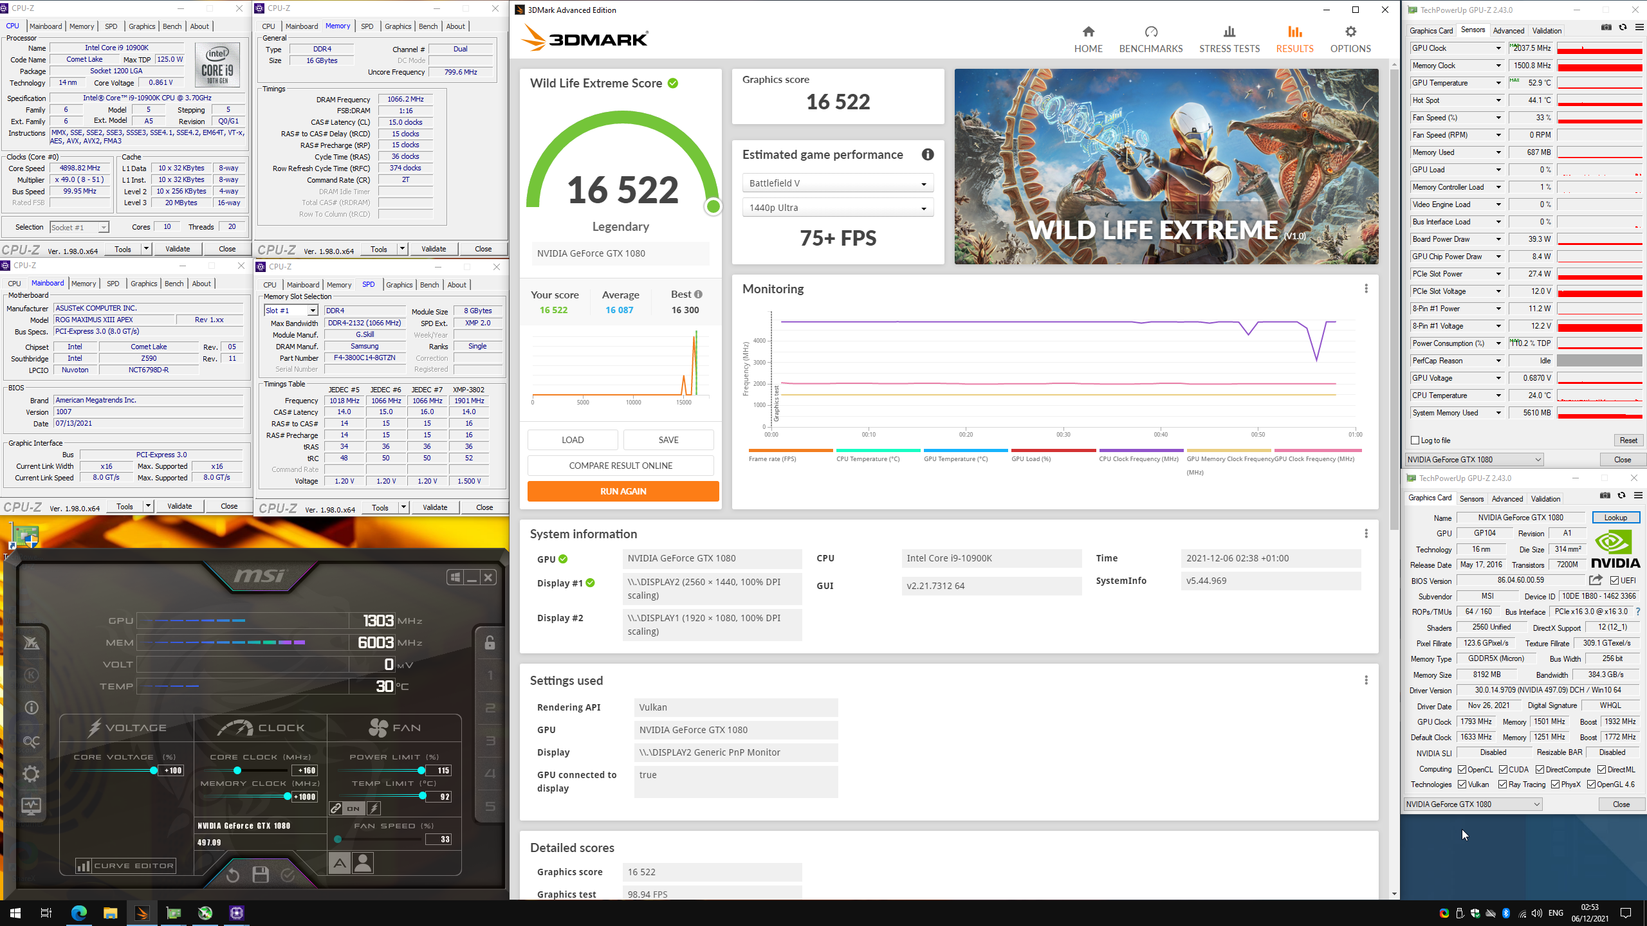Open the Estimated game performance info icon
Screen dimensions: 1647x926
pyautogui.click(x=927, y=154)
